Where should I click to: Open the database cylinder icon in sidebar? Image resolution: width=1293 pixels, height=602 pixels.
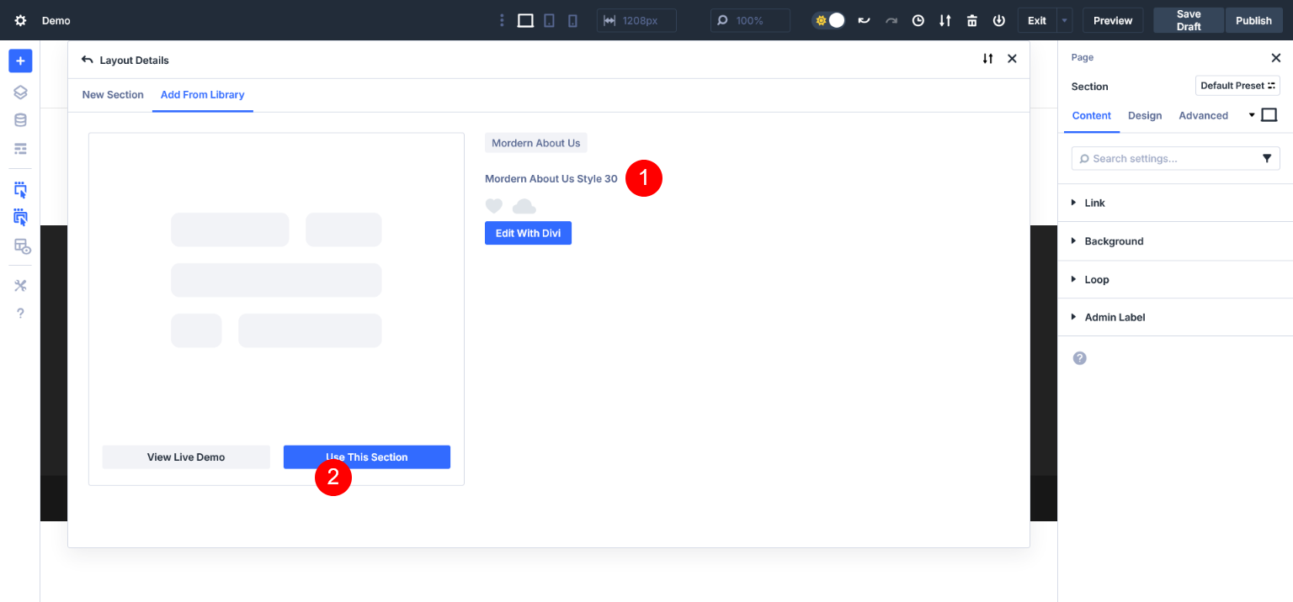pyautogui.click(x=20, y=120)
